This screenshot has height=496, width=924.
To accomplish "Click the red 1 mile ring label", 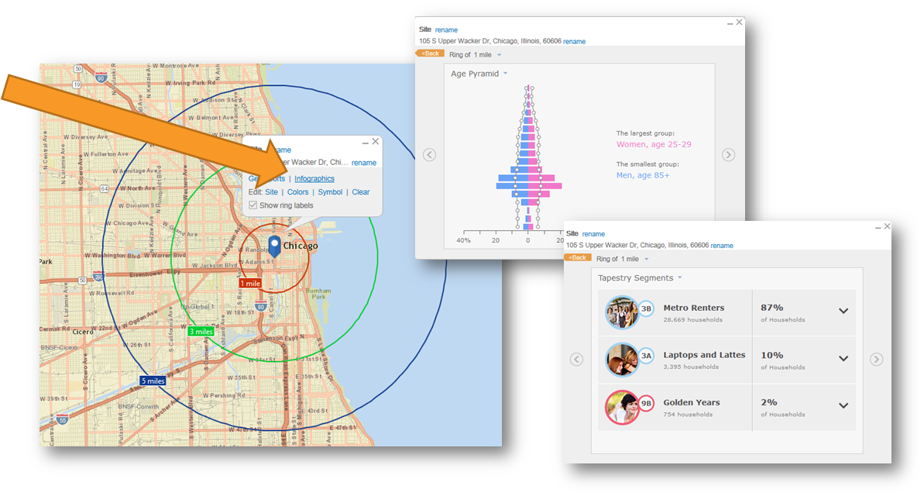I will tap(250, 284).
